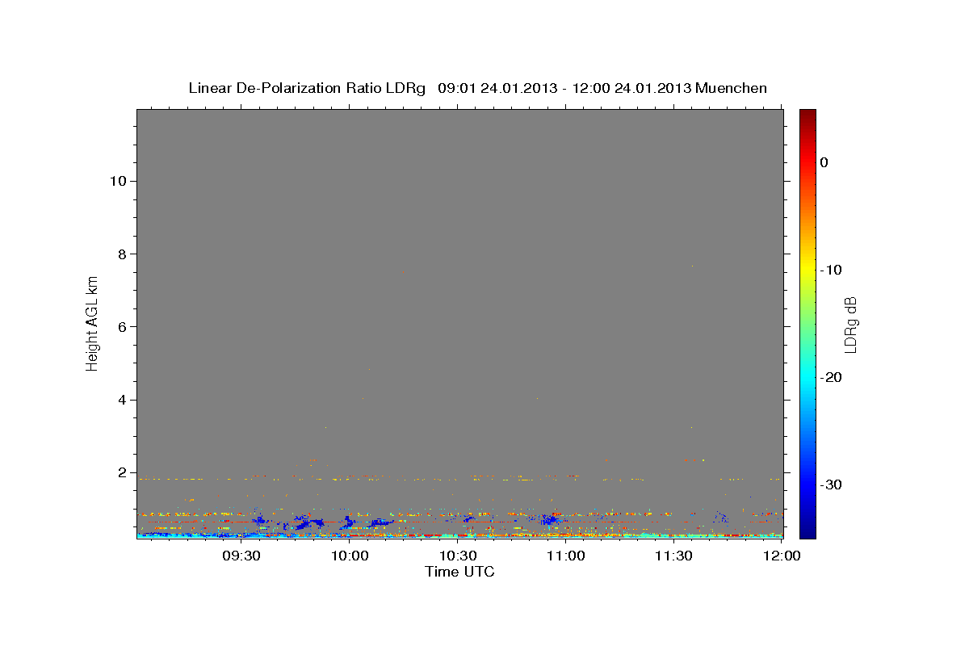Click the 10:00 time tick label
Image resolution: width=969 pixels, height=646 pixels.
point(350,556)
